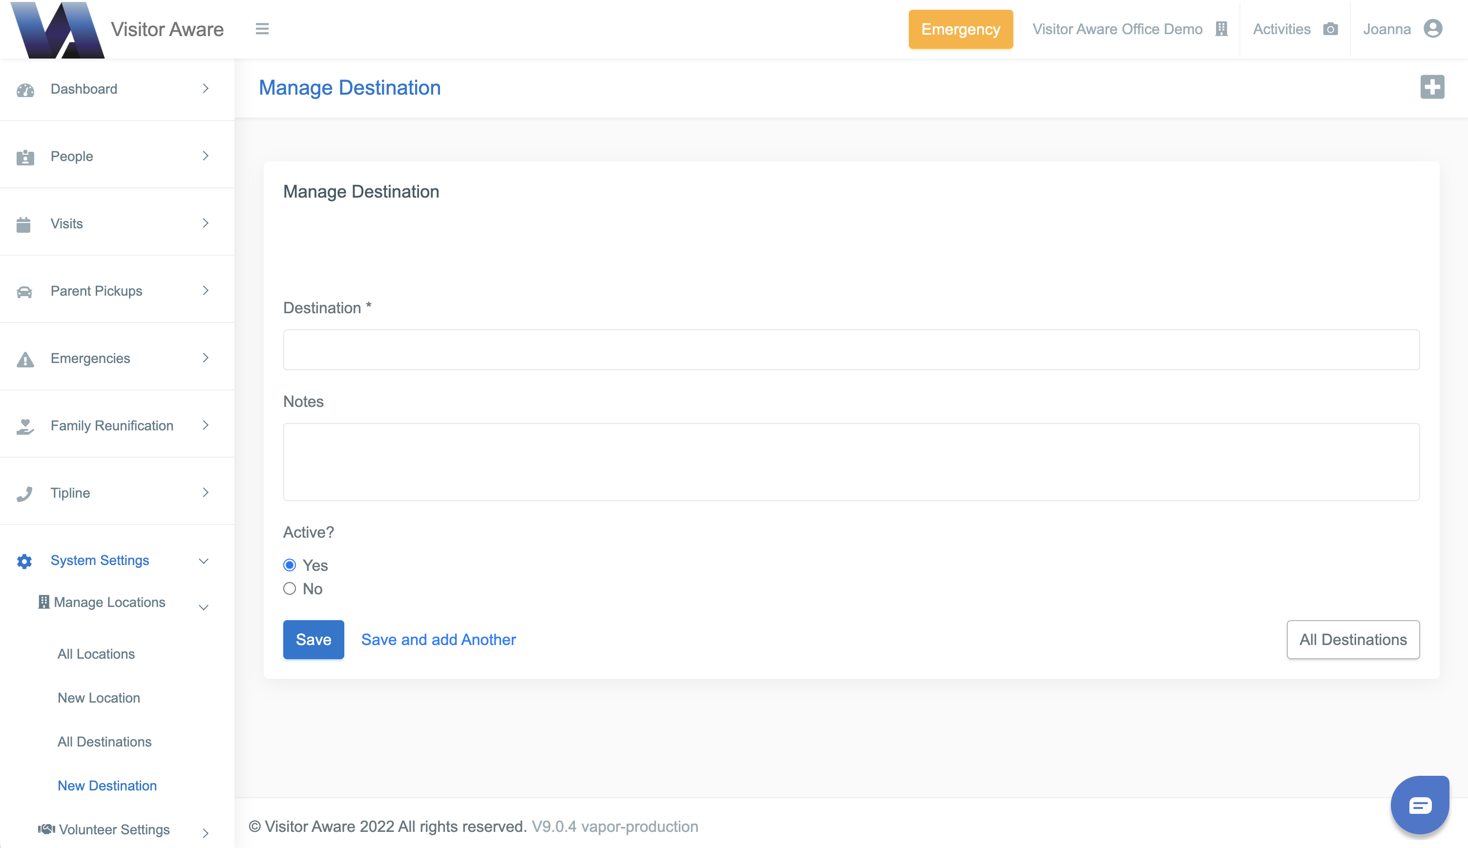Click the Visitor Aware logo

pyautogui.click(x=57, y=30)
